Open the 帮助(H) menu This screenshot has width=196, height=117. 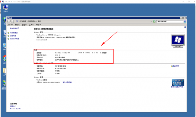point(39,25)
